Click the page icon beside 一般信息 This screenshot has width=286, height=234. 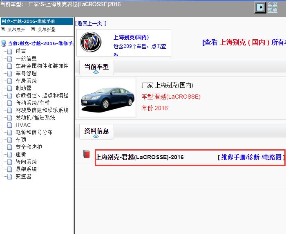pyautogui.click(x=10, y=59)
